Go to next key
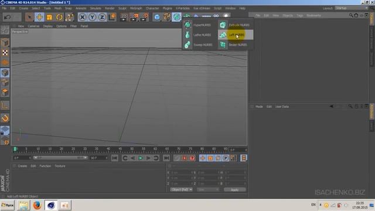This screenshot has height=211, width=375. pyautogui.click(x=156, y=158)
